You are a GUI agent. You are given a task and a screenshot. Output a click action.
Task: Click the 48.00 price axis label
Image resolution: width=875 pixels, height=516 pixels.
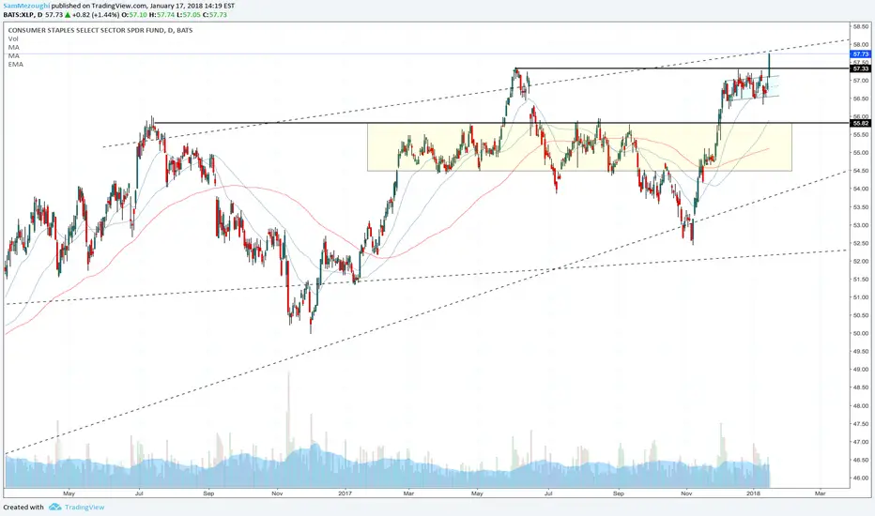[x=861, y=406]
